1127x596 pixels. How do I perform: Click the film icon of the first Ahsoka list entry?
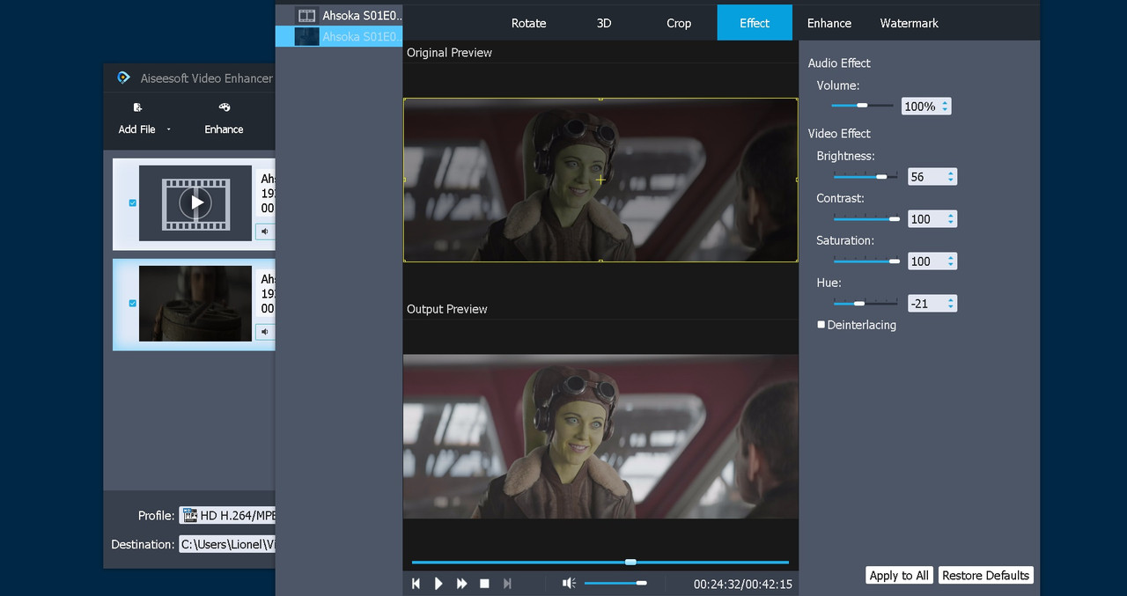[306, 16]
